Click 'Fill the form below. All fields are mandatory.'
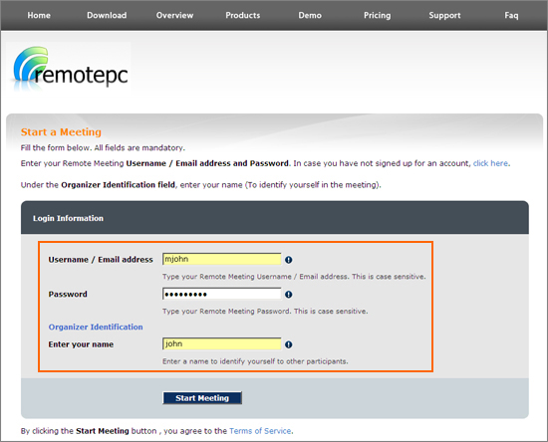This screenshot has height=442, width=548. pos(103,148)
